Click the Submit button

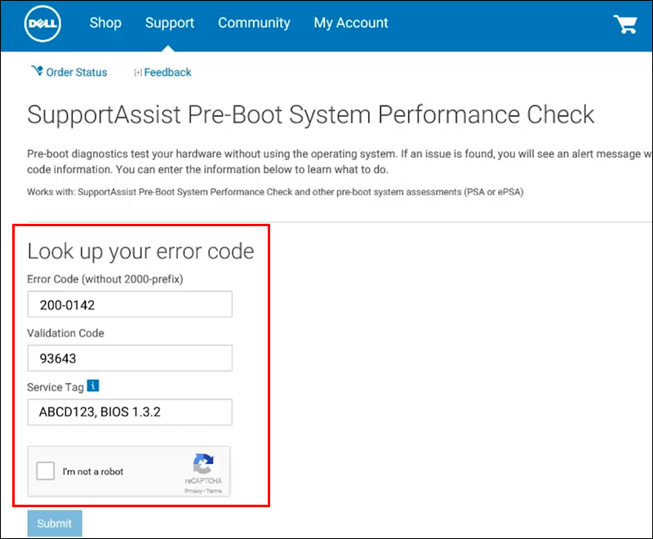[55, 523]
